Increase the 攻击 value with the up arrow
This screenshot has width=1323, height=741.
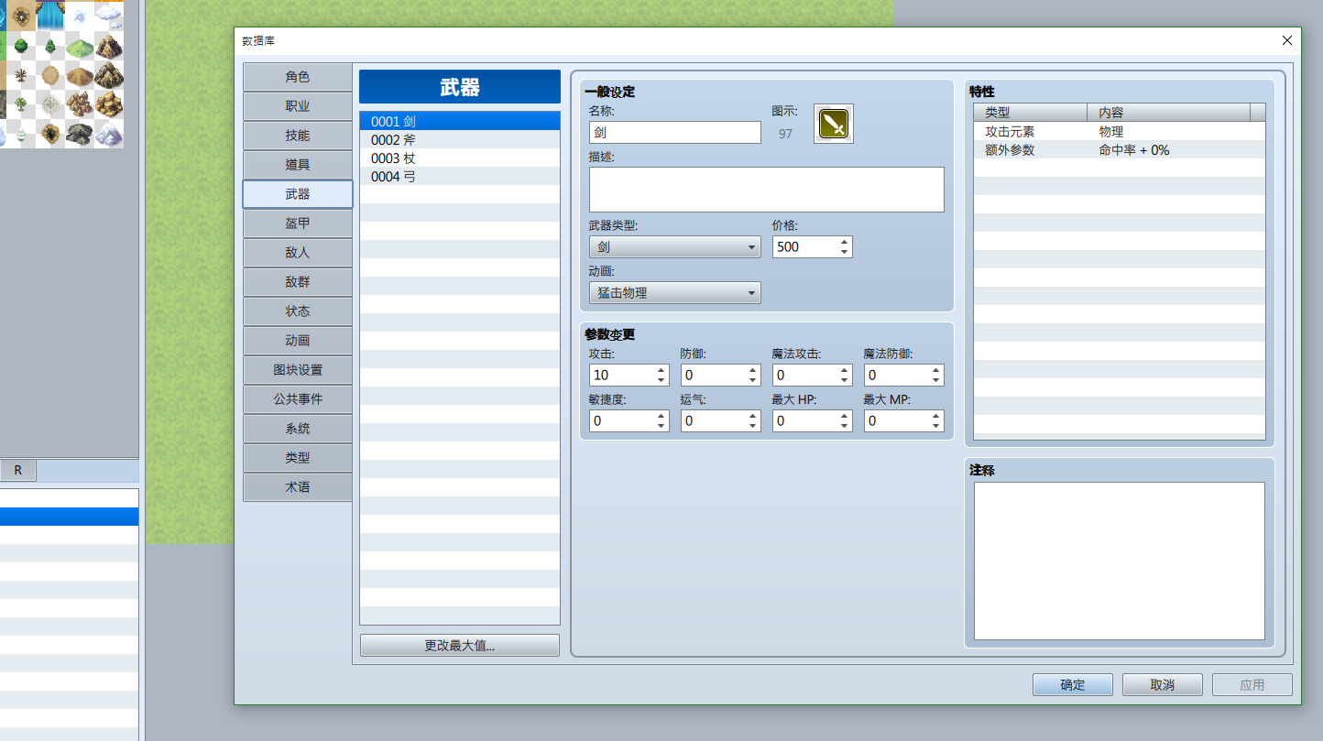click(661, 370)
